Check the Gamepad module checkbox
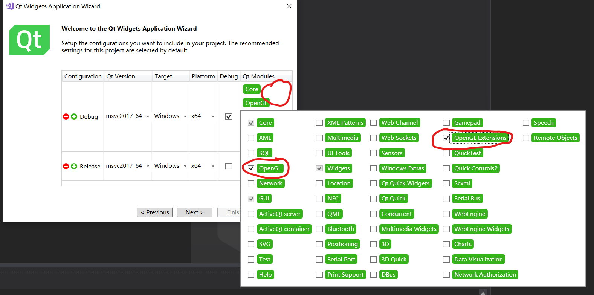This screenshot has width=594, height=295. pos(446,123)
